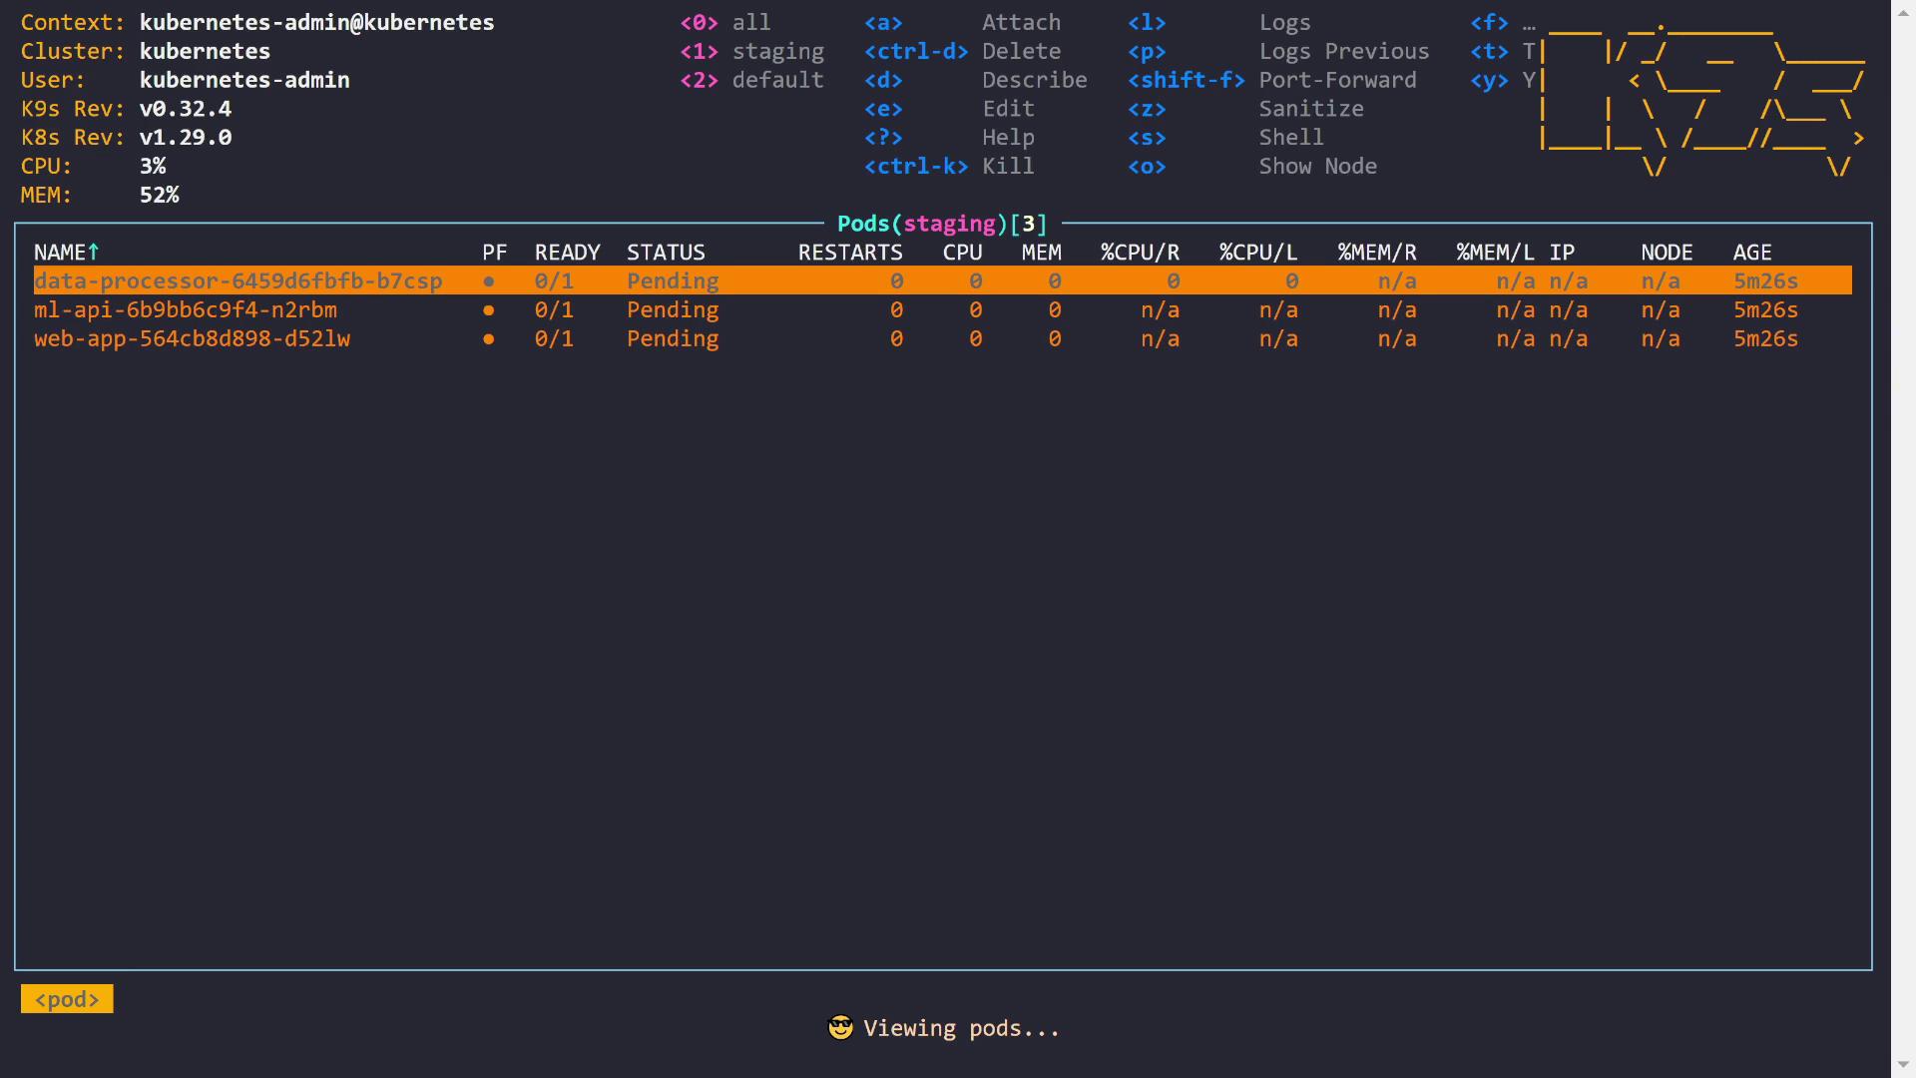The height and width of the screenshot is (1078, 1916).
Task: Click the sort arrow beside NAME
Action: [x=94, y=253]
